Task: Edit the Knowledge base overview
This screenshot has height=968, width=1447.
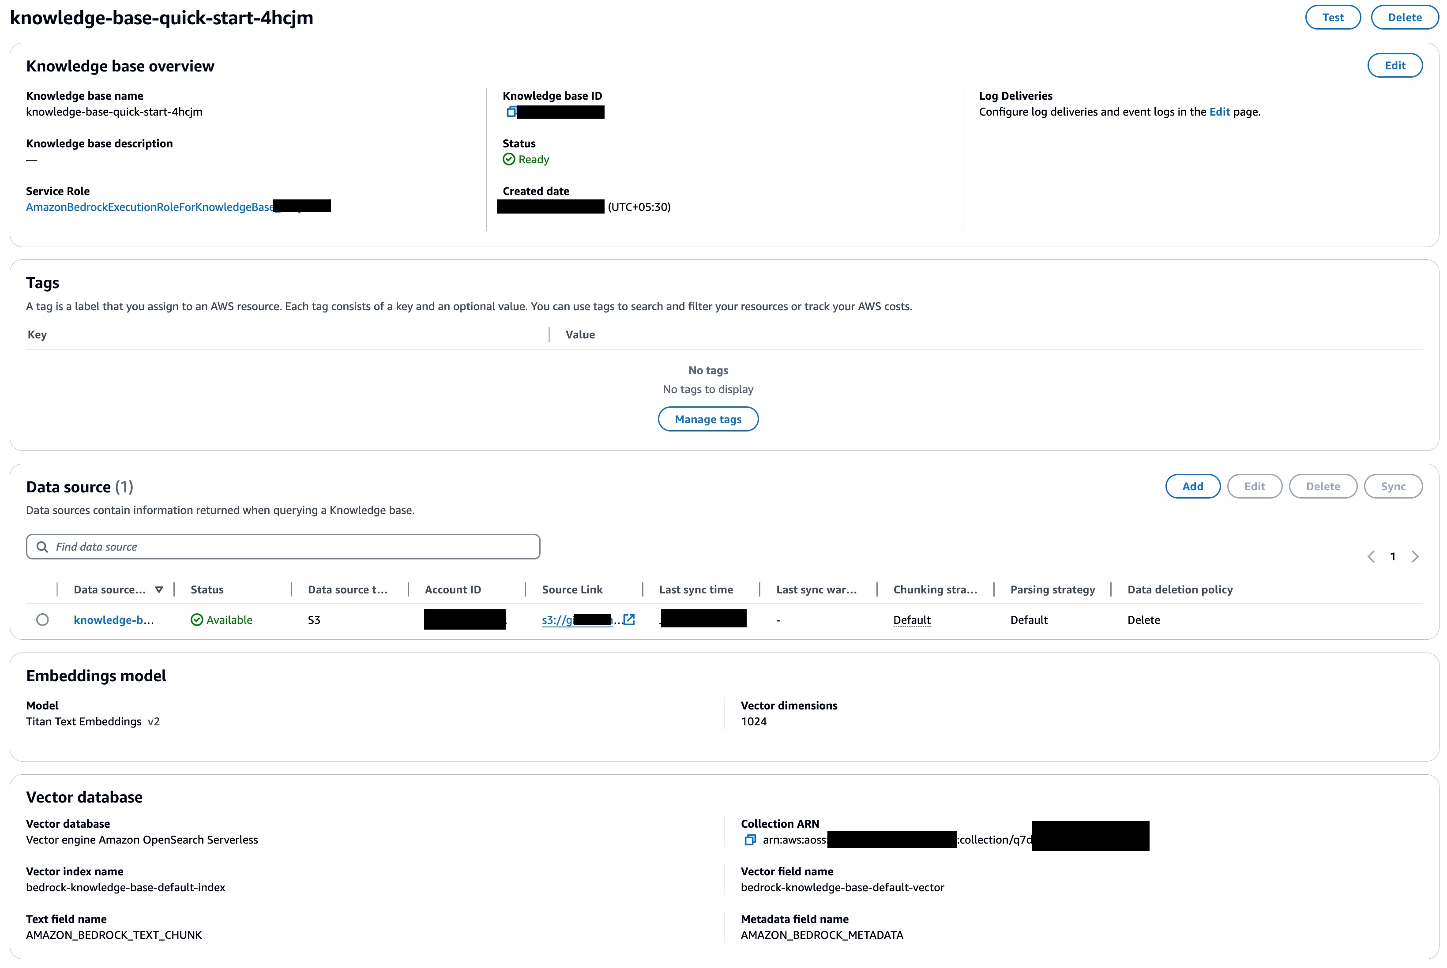Action: [1395, 65]
